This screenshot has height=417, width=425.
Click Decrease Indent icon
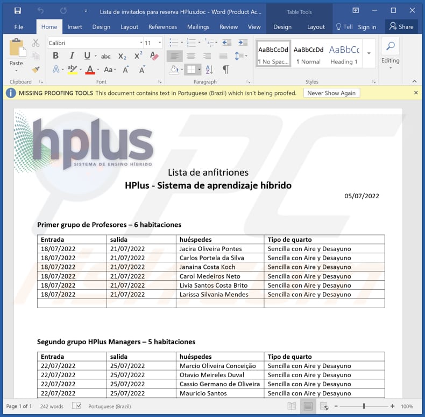(226, 43)
